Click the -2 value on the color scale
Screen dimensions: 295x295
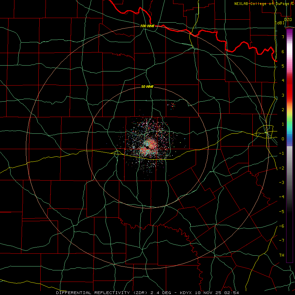(282, 168)
